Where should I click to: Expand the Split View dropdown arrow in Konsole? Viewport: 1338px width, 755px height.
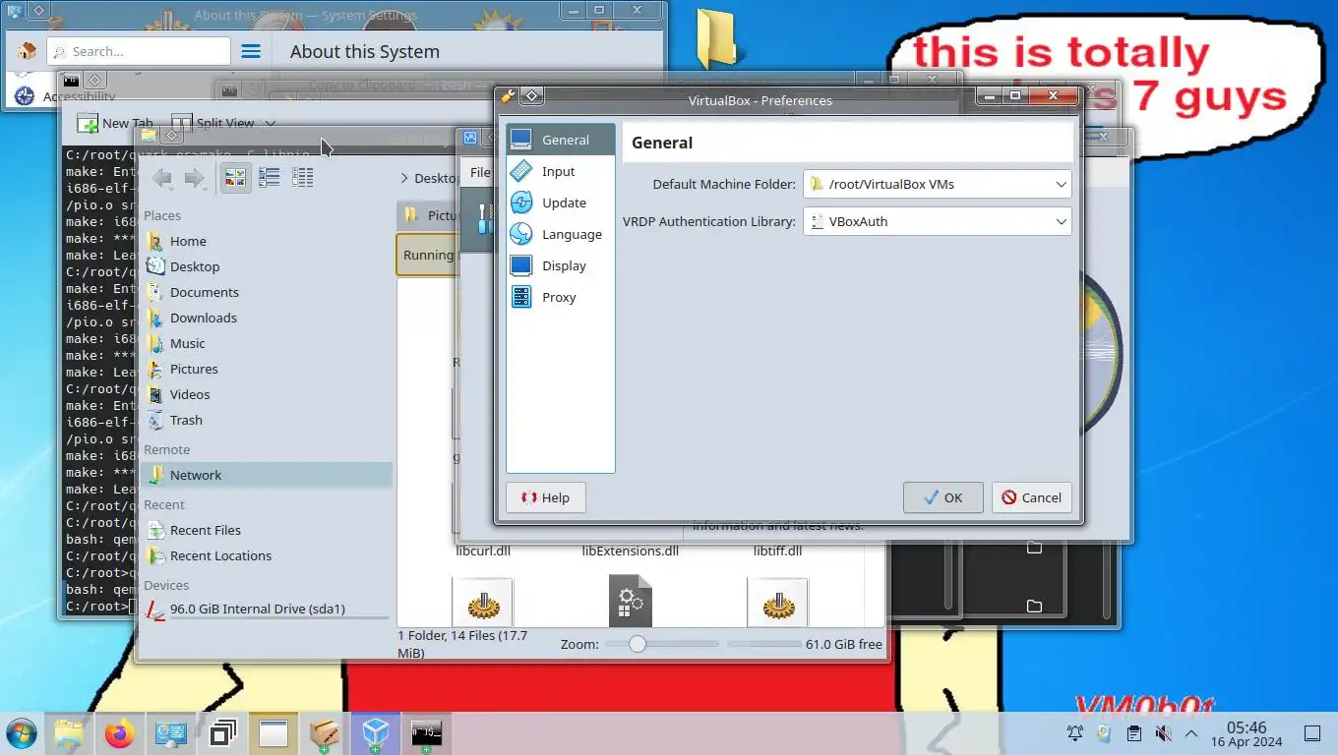click(x=271, y=123)
